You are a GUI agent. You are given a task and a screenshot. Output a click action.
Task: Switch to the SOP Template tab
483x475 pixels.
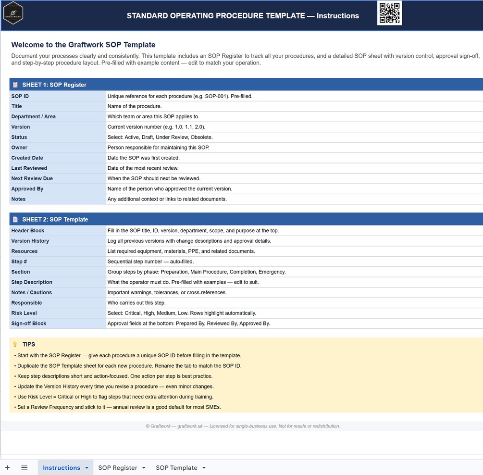(176, 468)
